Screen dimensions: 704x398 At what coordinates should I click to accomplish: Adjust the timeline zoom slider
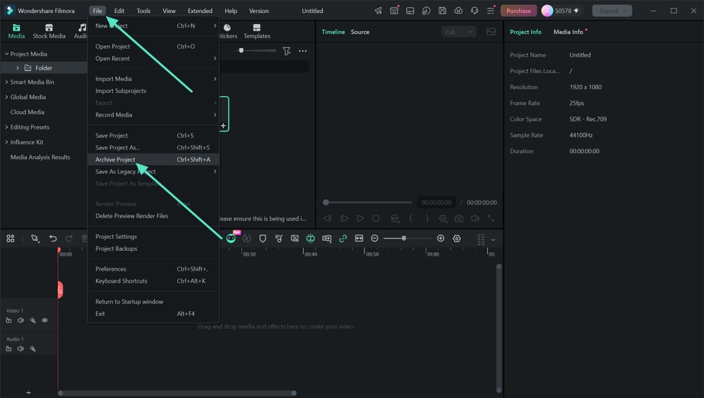pos(408,239)
